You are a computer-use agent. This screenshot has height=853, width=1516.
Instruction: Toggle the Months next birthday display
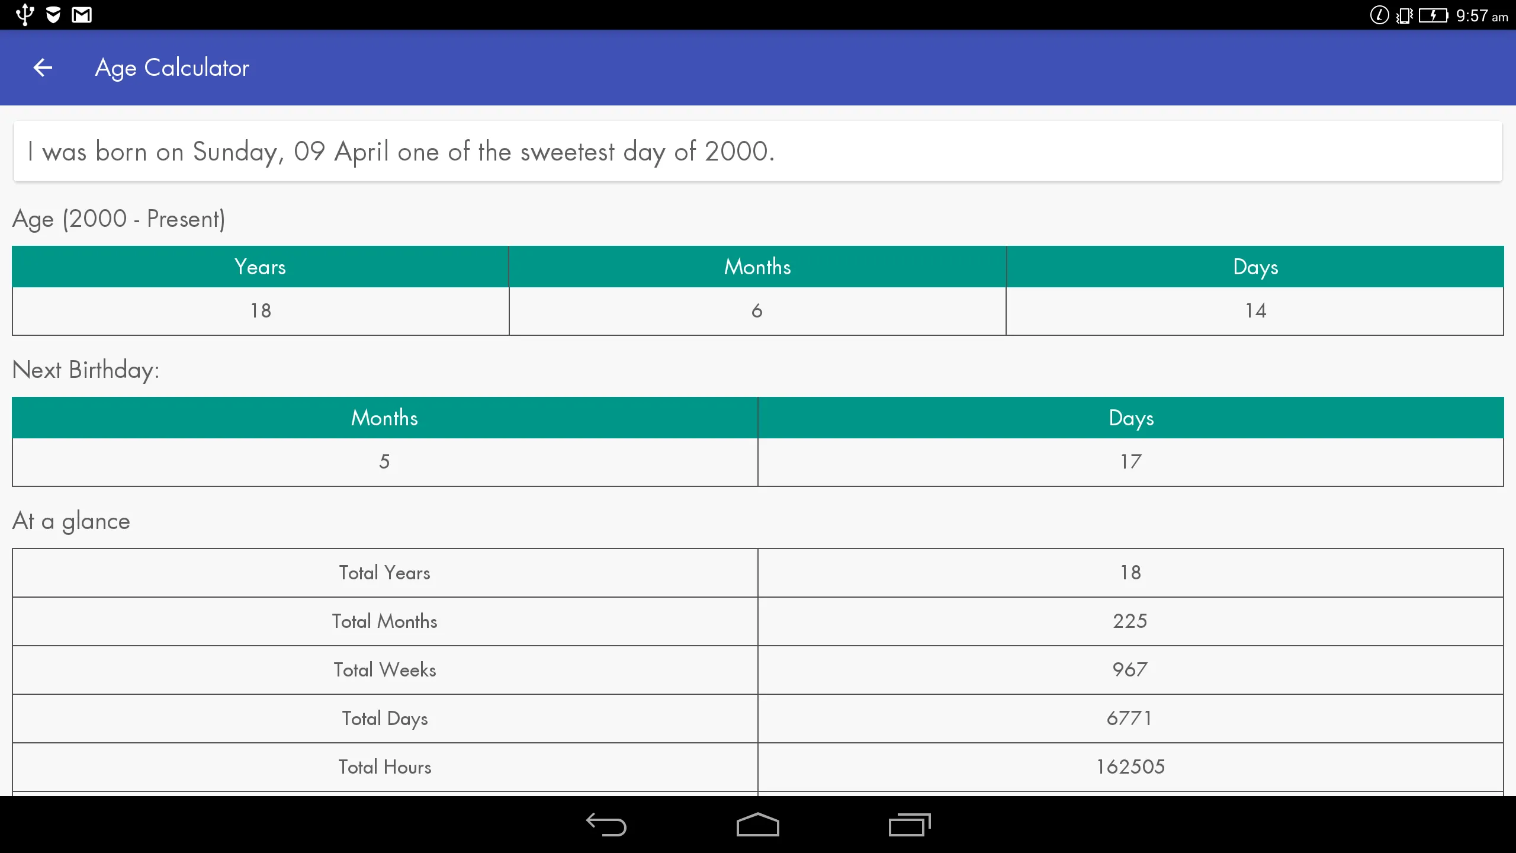[386, 418]
